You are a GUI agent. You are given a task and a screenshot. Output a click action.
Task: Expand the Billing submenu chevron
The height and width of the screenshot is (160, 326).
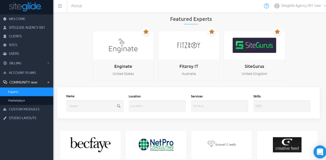coord(48,63)
